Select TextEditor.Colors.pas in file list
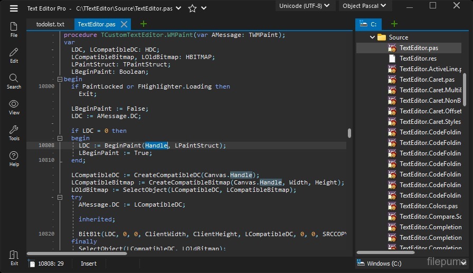This screenshot has height=273, width=473. (428, 206)
